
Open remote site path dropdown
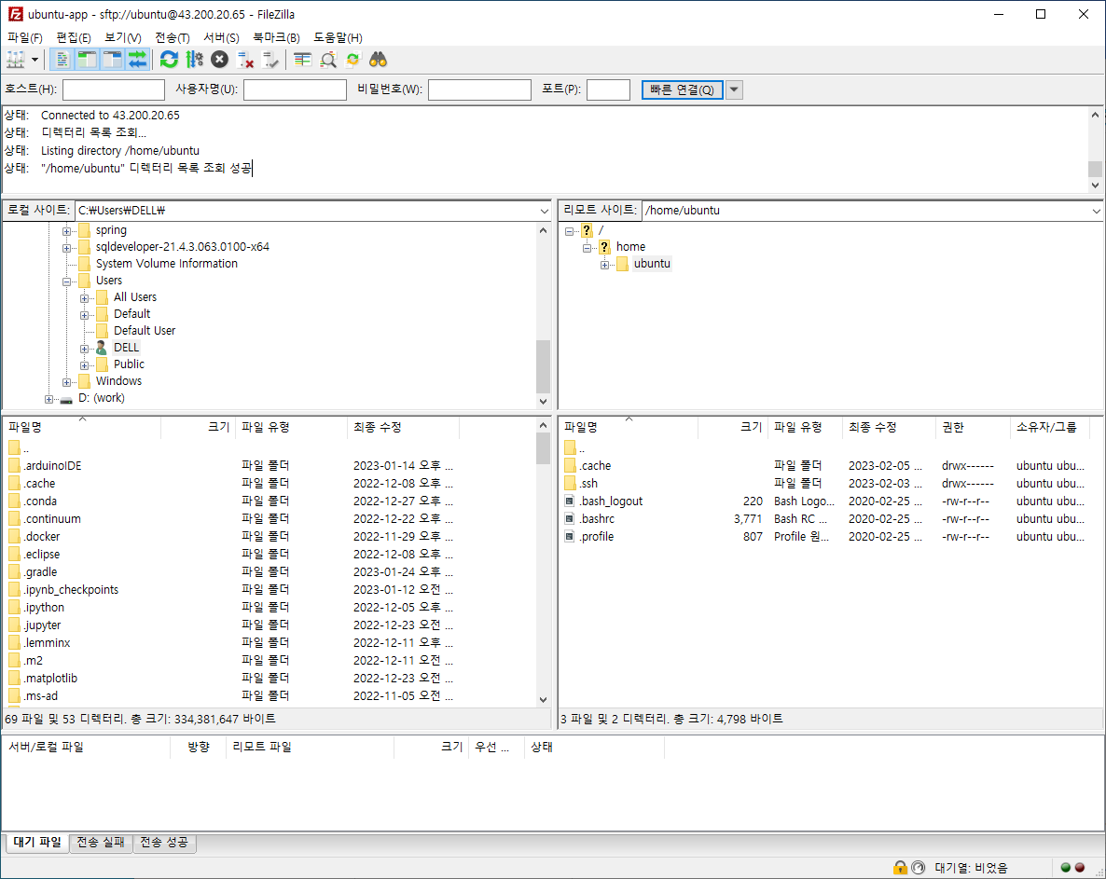[1097, 211]
